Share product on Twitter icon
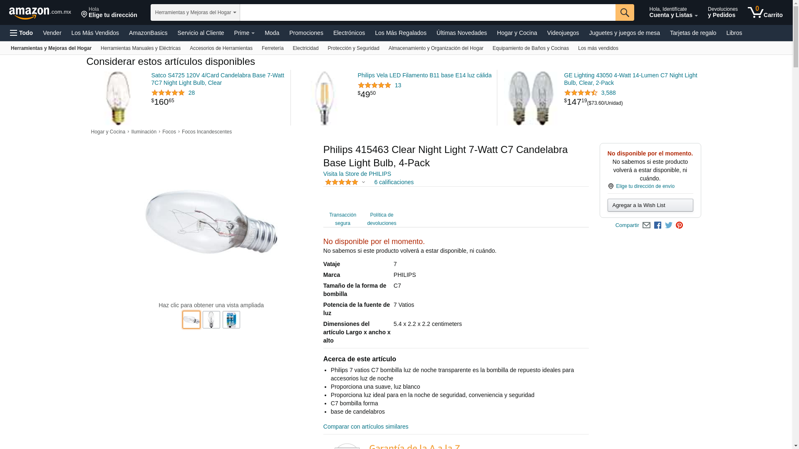 click(x=668, y=225)
